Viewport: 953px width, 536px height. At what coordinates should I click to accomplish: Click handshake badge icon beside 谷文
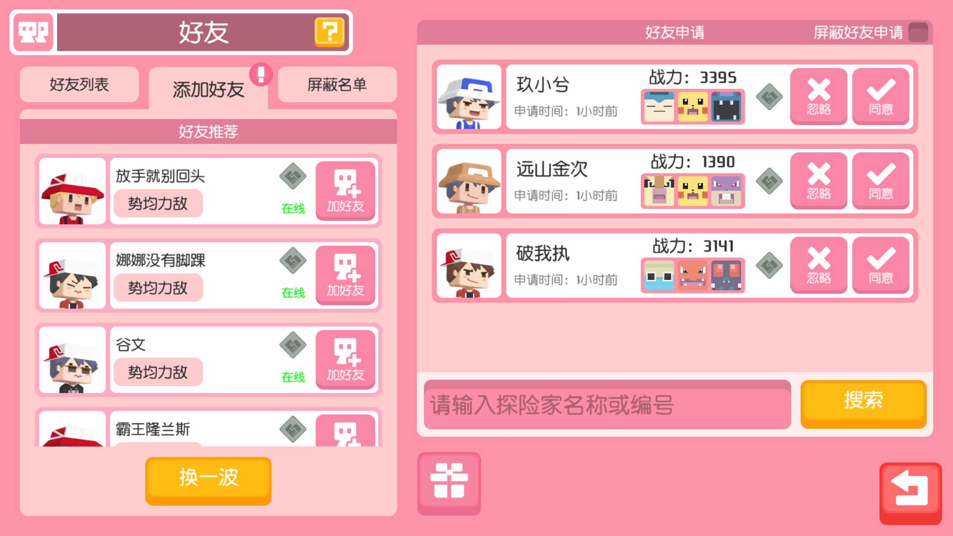[x=293, y=345]
